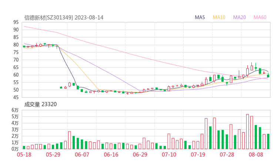This screenshot has height=163, width=274.
Task: Click the 50 price axis label
Action: tap(16, 90)
